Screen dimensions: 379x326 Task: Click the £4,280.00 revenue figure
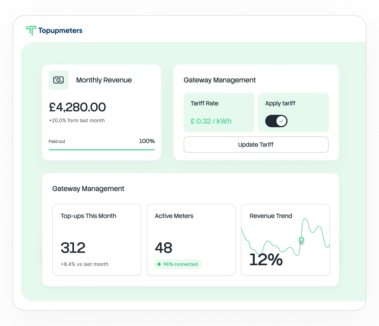(x=77, y=107)
